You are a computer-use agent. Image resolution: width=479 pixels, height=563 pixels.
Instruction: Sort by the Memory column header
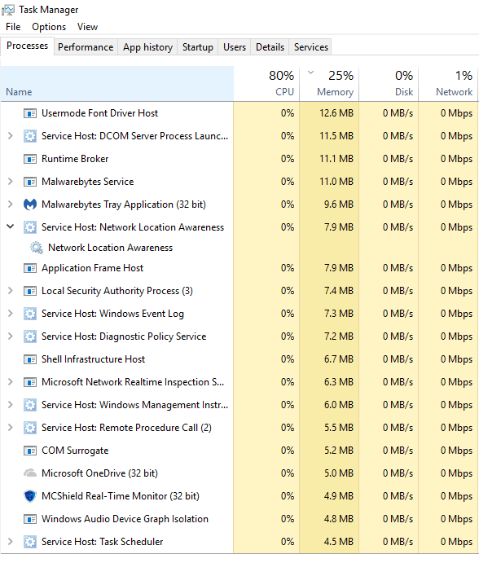point(329,84)
